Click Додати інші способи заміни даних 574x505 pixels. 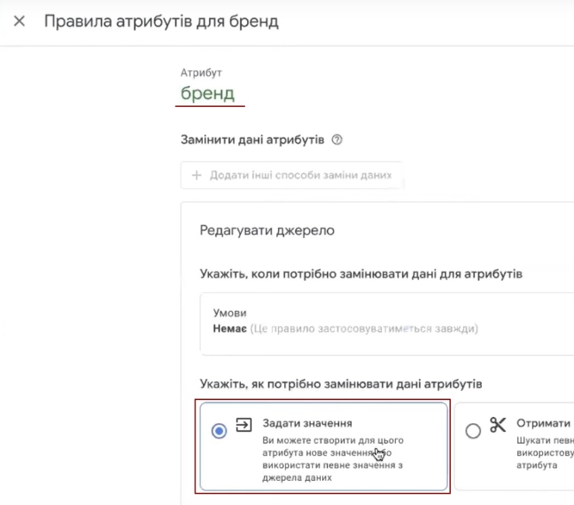click(301, 175)
